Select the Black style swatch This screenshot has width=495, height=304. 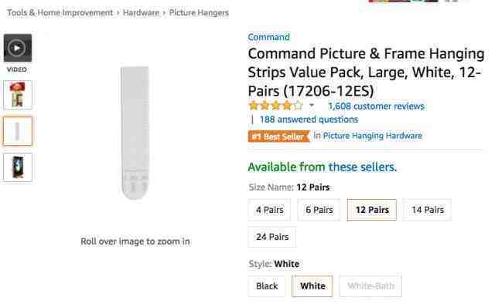point(267,286)
